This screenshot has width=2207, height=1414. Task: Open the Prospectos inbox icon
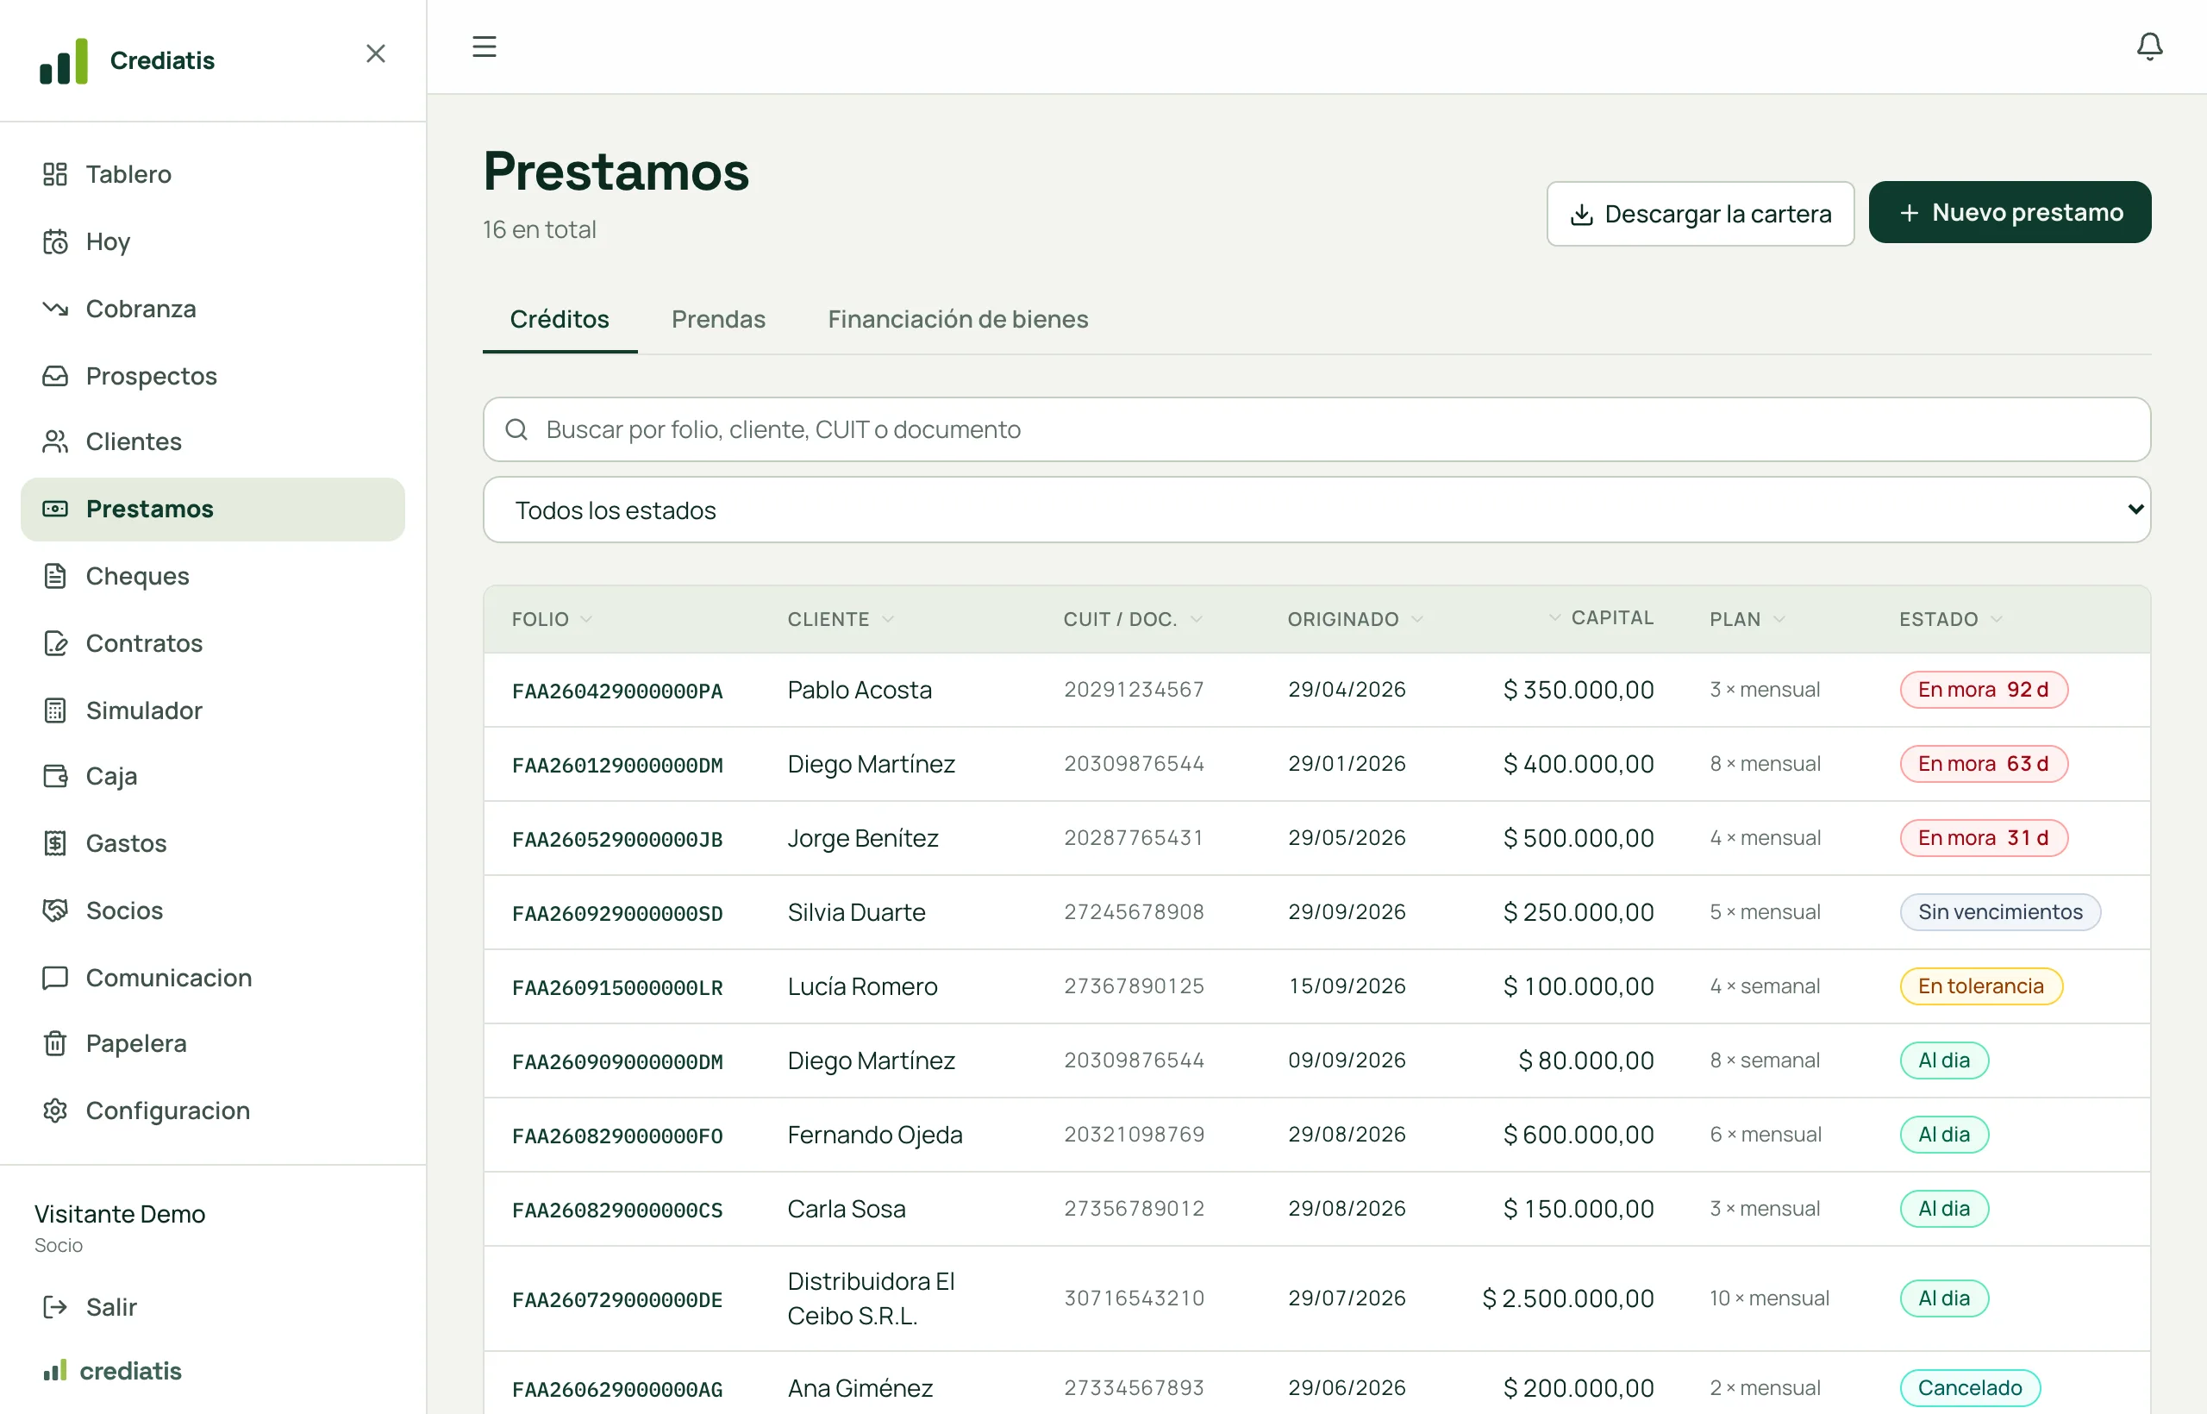point(55,376)
